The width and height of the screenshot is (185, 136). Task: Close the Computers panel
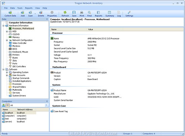tap(47, 101)
